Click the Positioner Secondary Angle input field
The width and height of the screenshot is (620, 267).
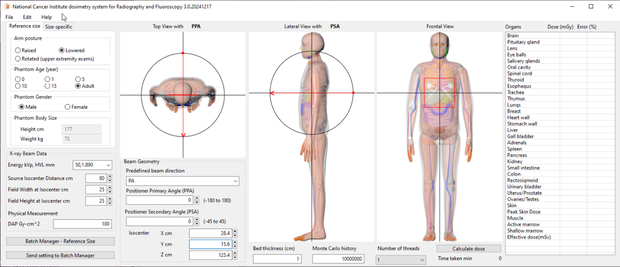pyautogui.click(x=159, y=221)
